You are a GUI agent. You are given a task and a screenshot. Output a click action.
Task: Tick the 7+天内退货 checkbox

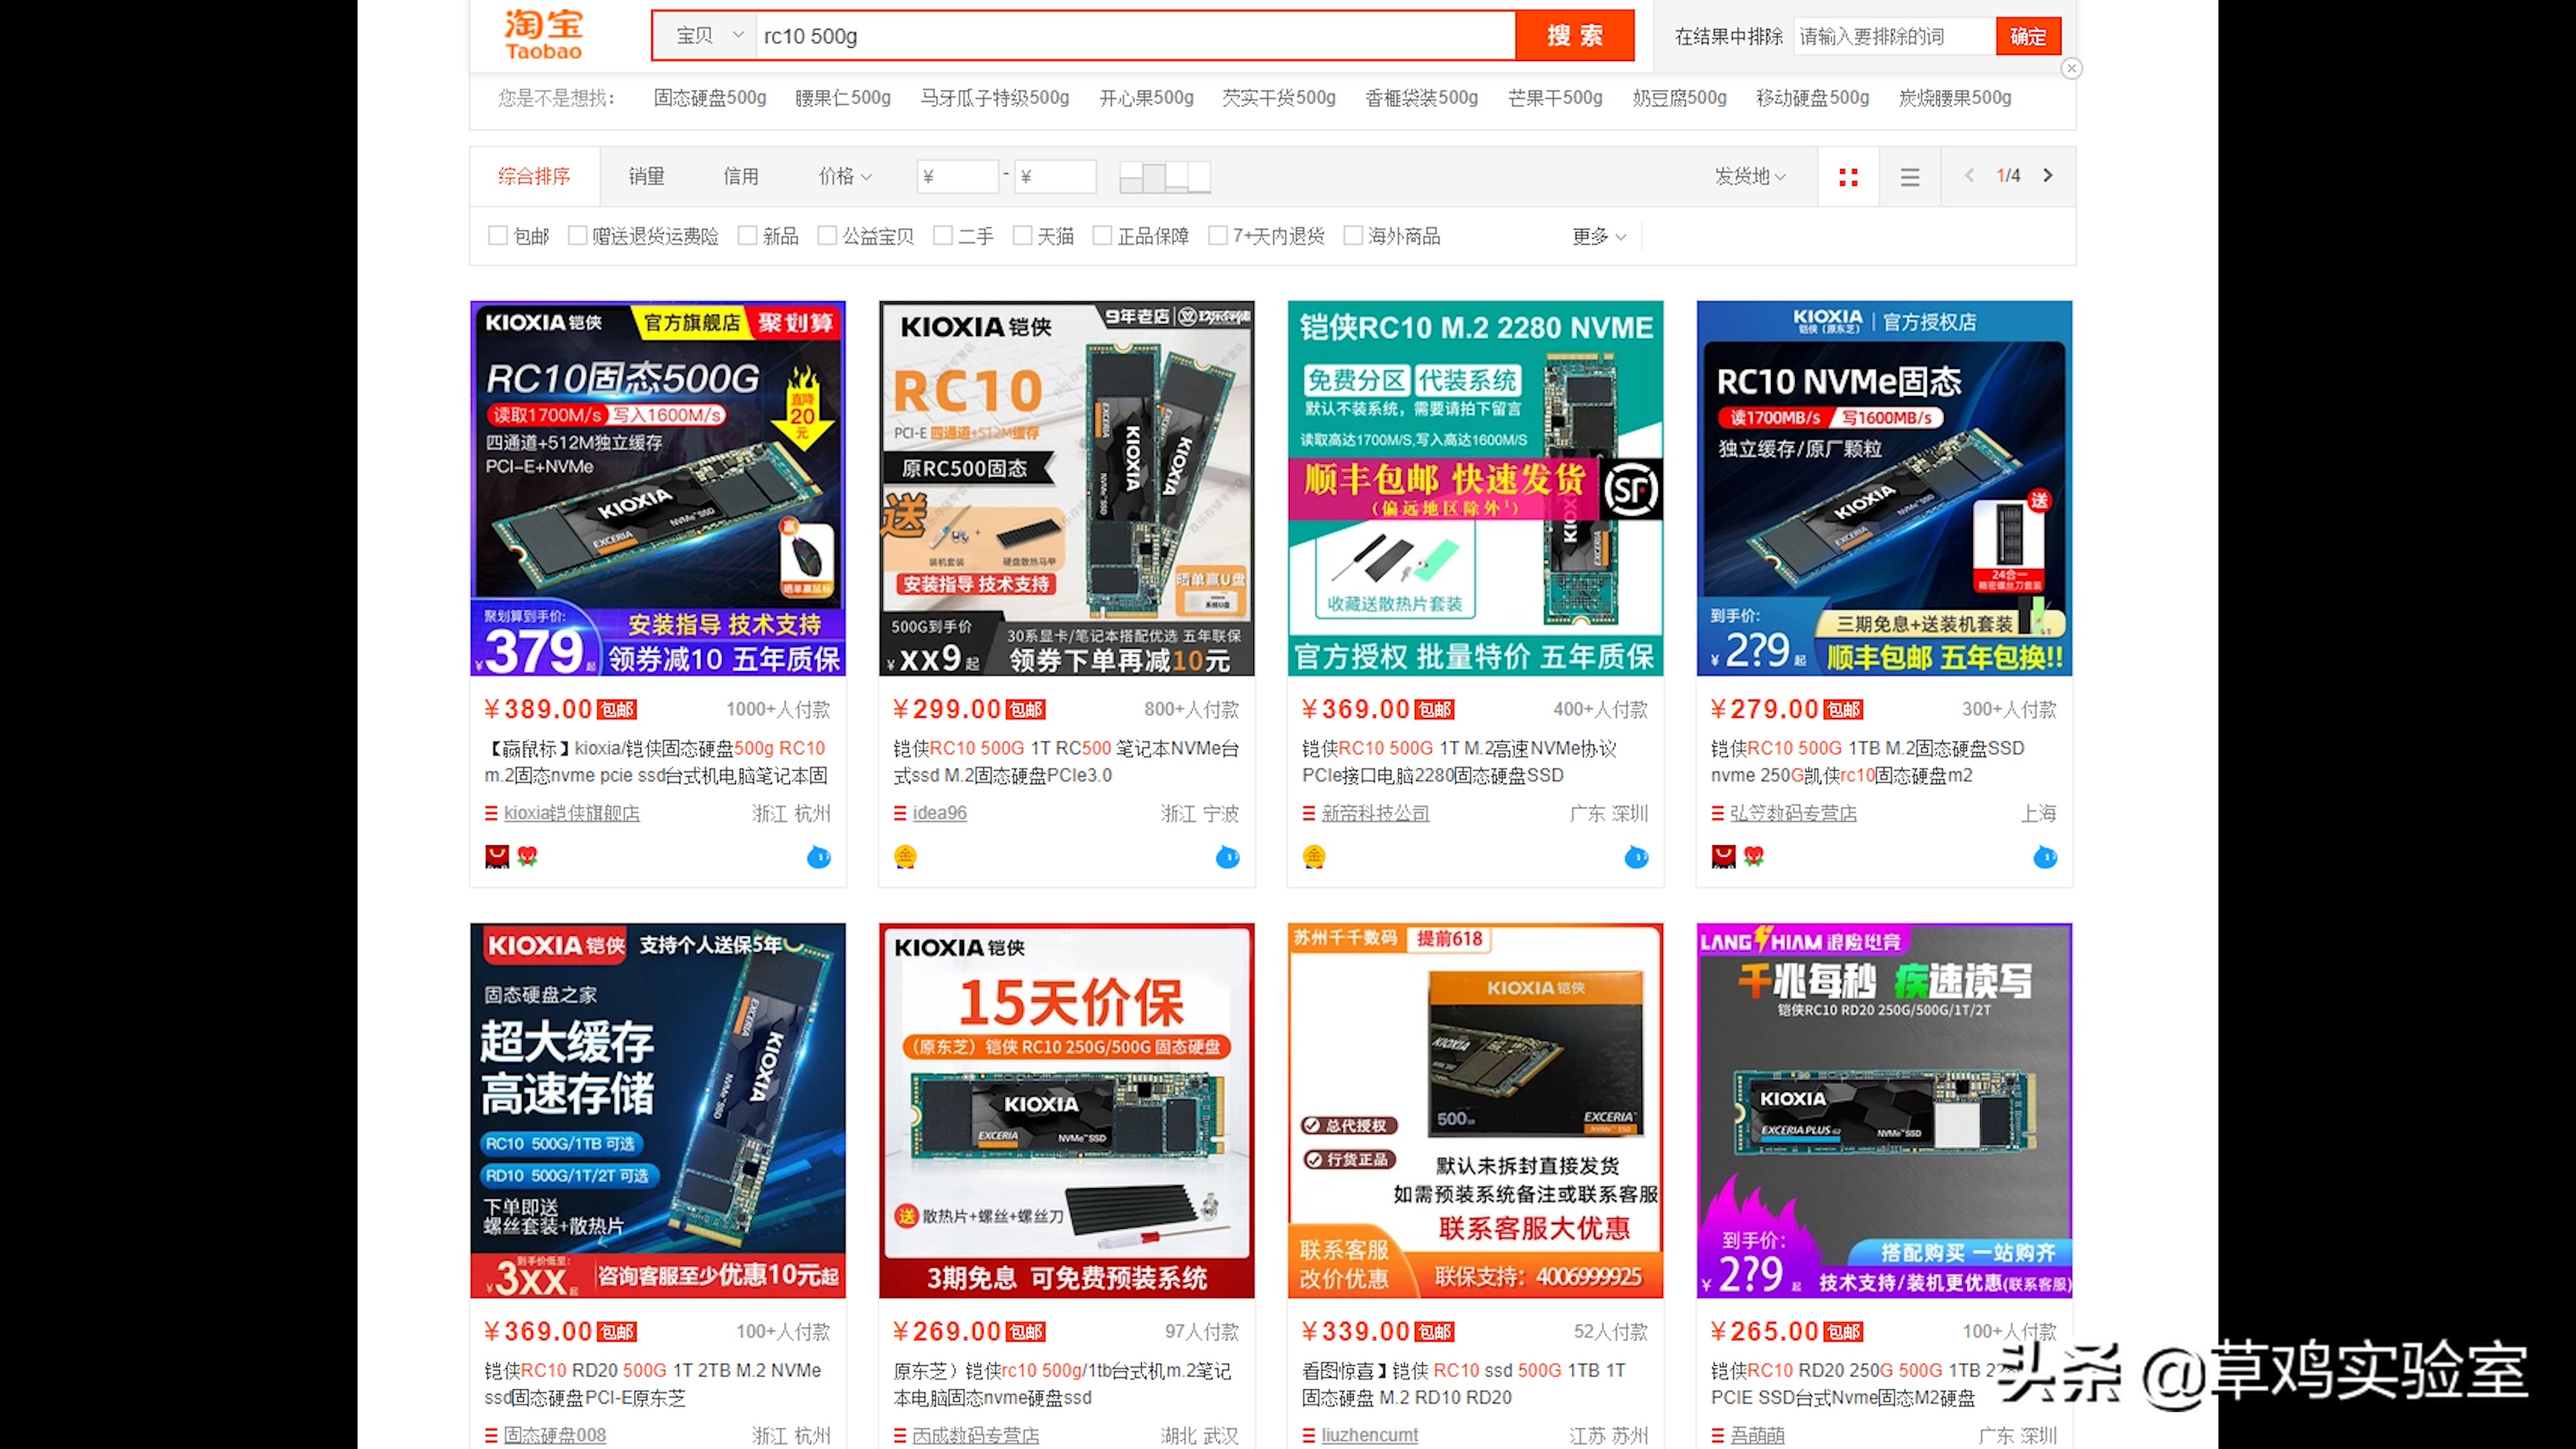pyautogui.click(x=1218, y=236)
